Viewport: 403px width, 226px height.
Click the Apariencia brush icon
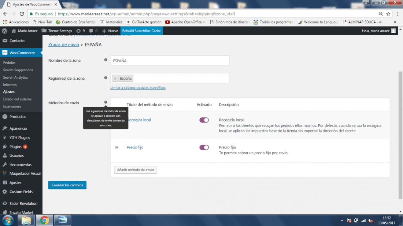(x=5, y=128)
